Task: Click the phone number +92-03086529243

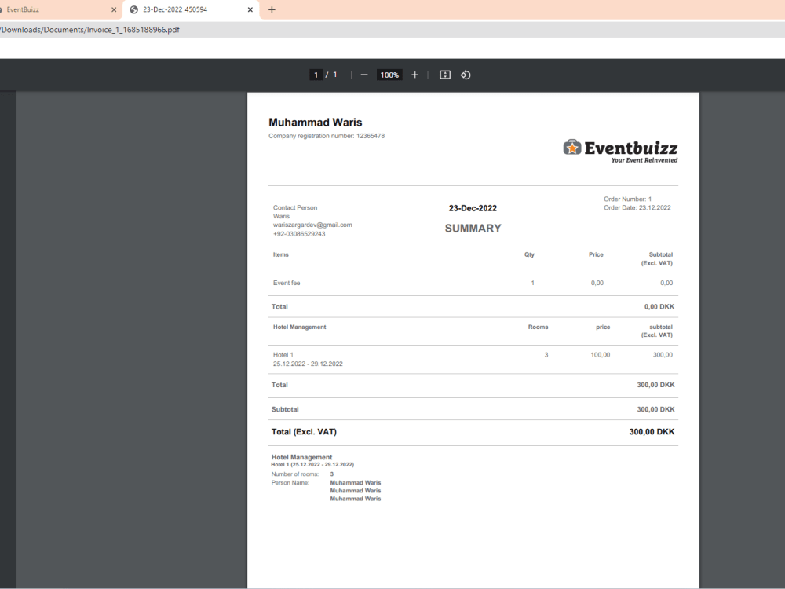Action: (x=299, y=234)
